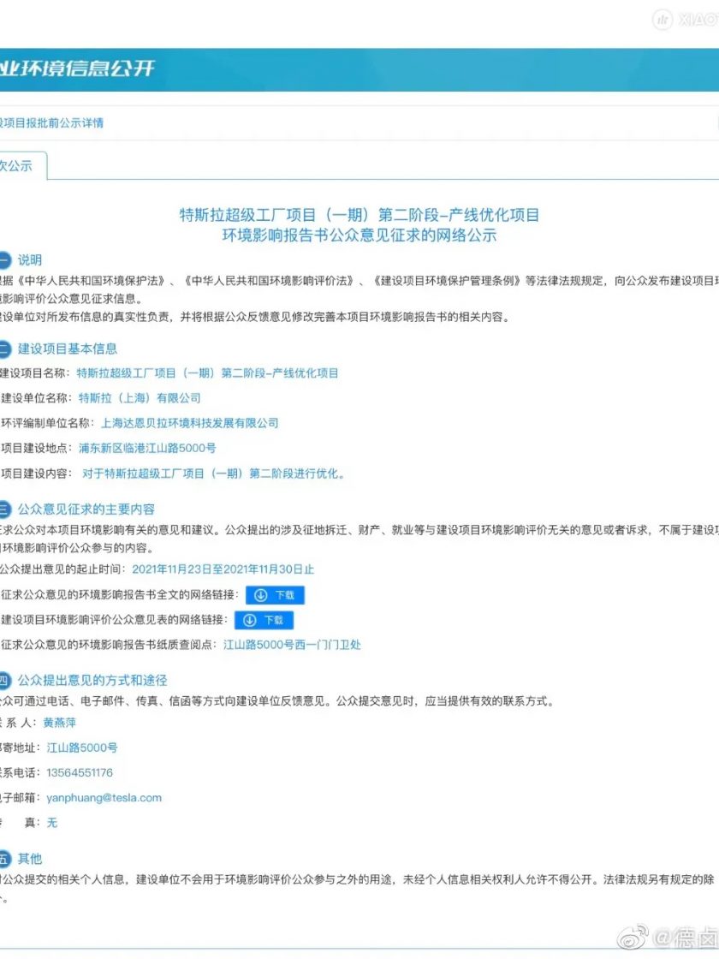
Task: Click the mailing address value 江山路5000号
Action: [82, 748]
